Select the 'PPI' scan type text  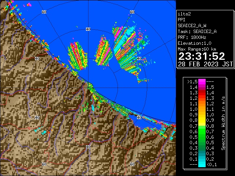[x=181, y=20]
